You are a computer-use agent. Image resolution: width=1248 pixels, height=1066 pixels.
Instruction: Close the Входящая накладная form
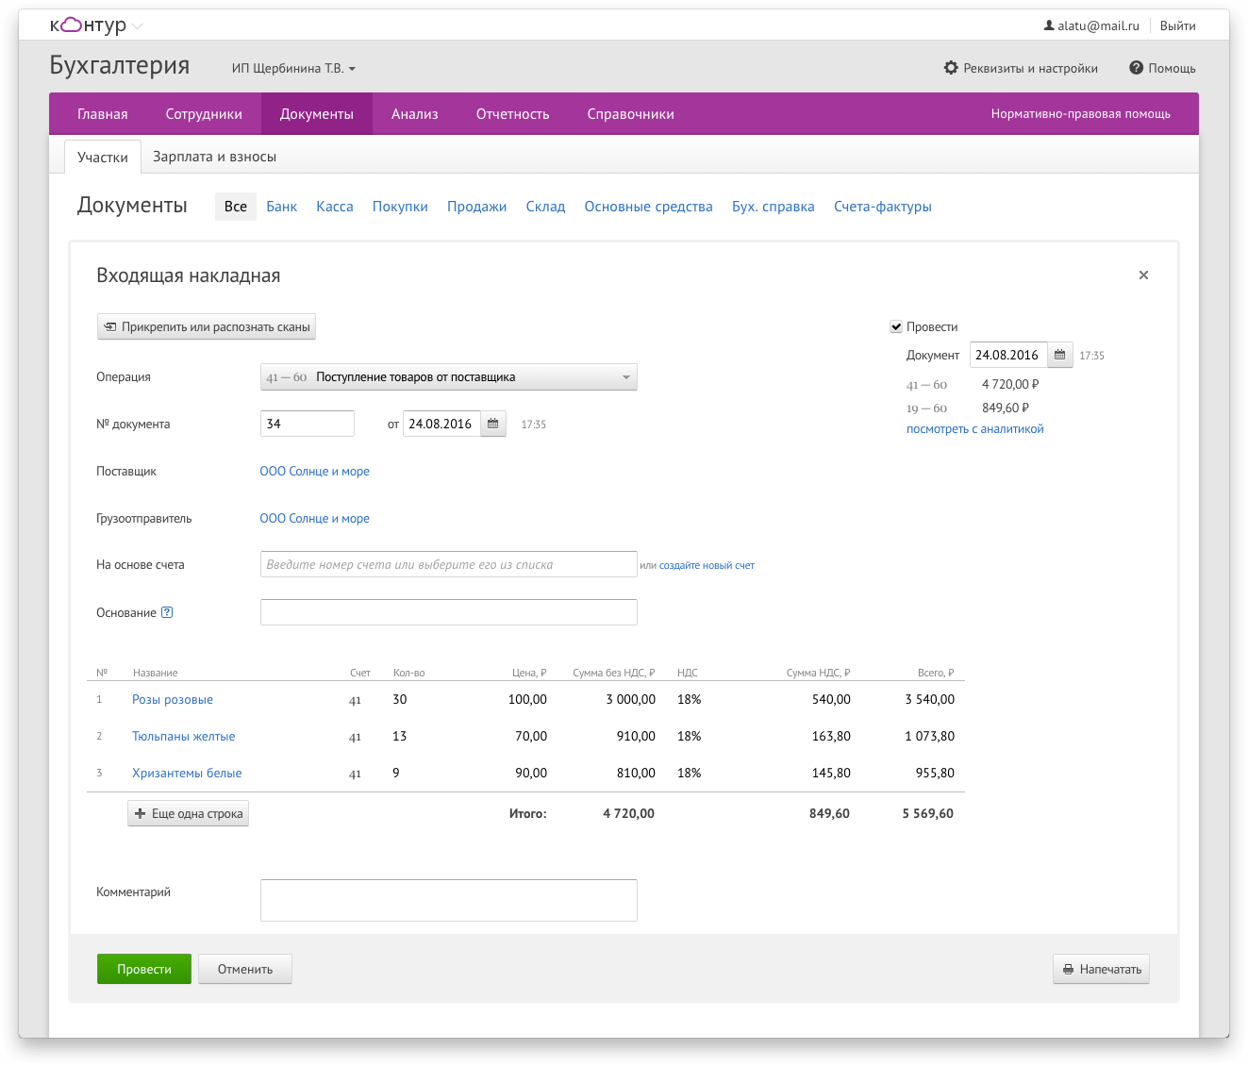click(1143, 275)
